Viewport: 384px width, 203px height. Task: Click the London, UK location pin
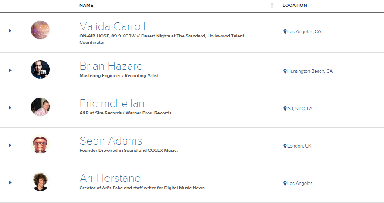click(x=285, y=146)
